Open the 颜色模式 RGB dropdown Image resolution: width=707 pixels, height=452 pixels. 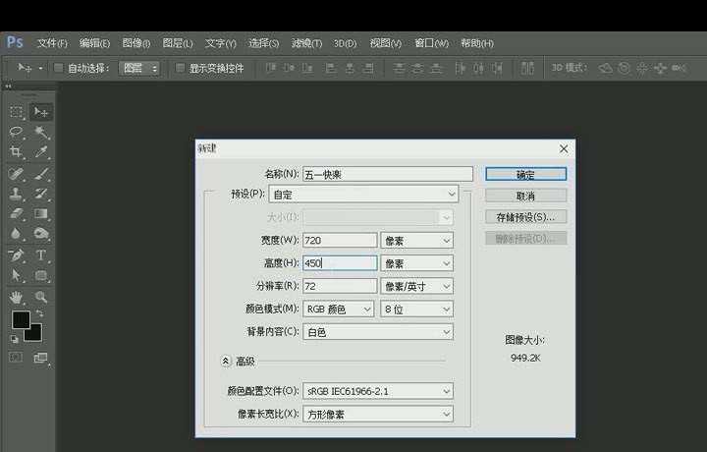pos(339,309)
